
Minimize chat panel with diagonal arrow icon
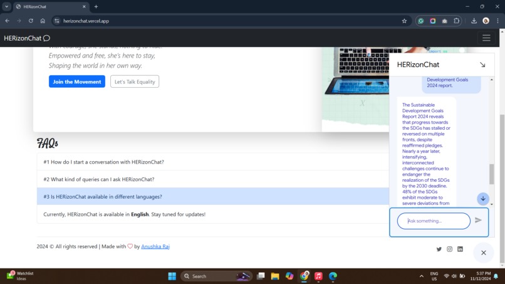tap(482, 65)
